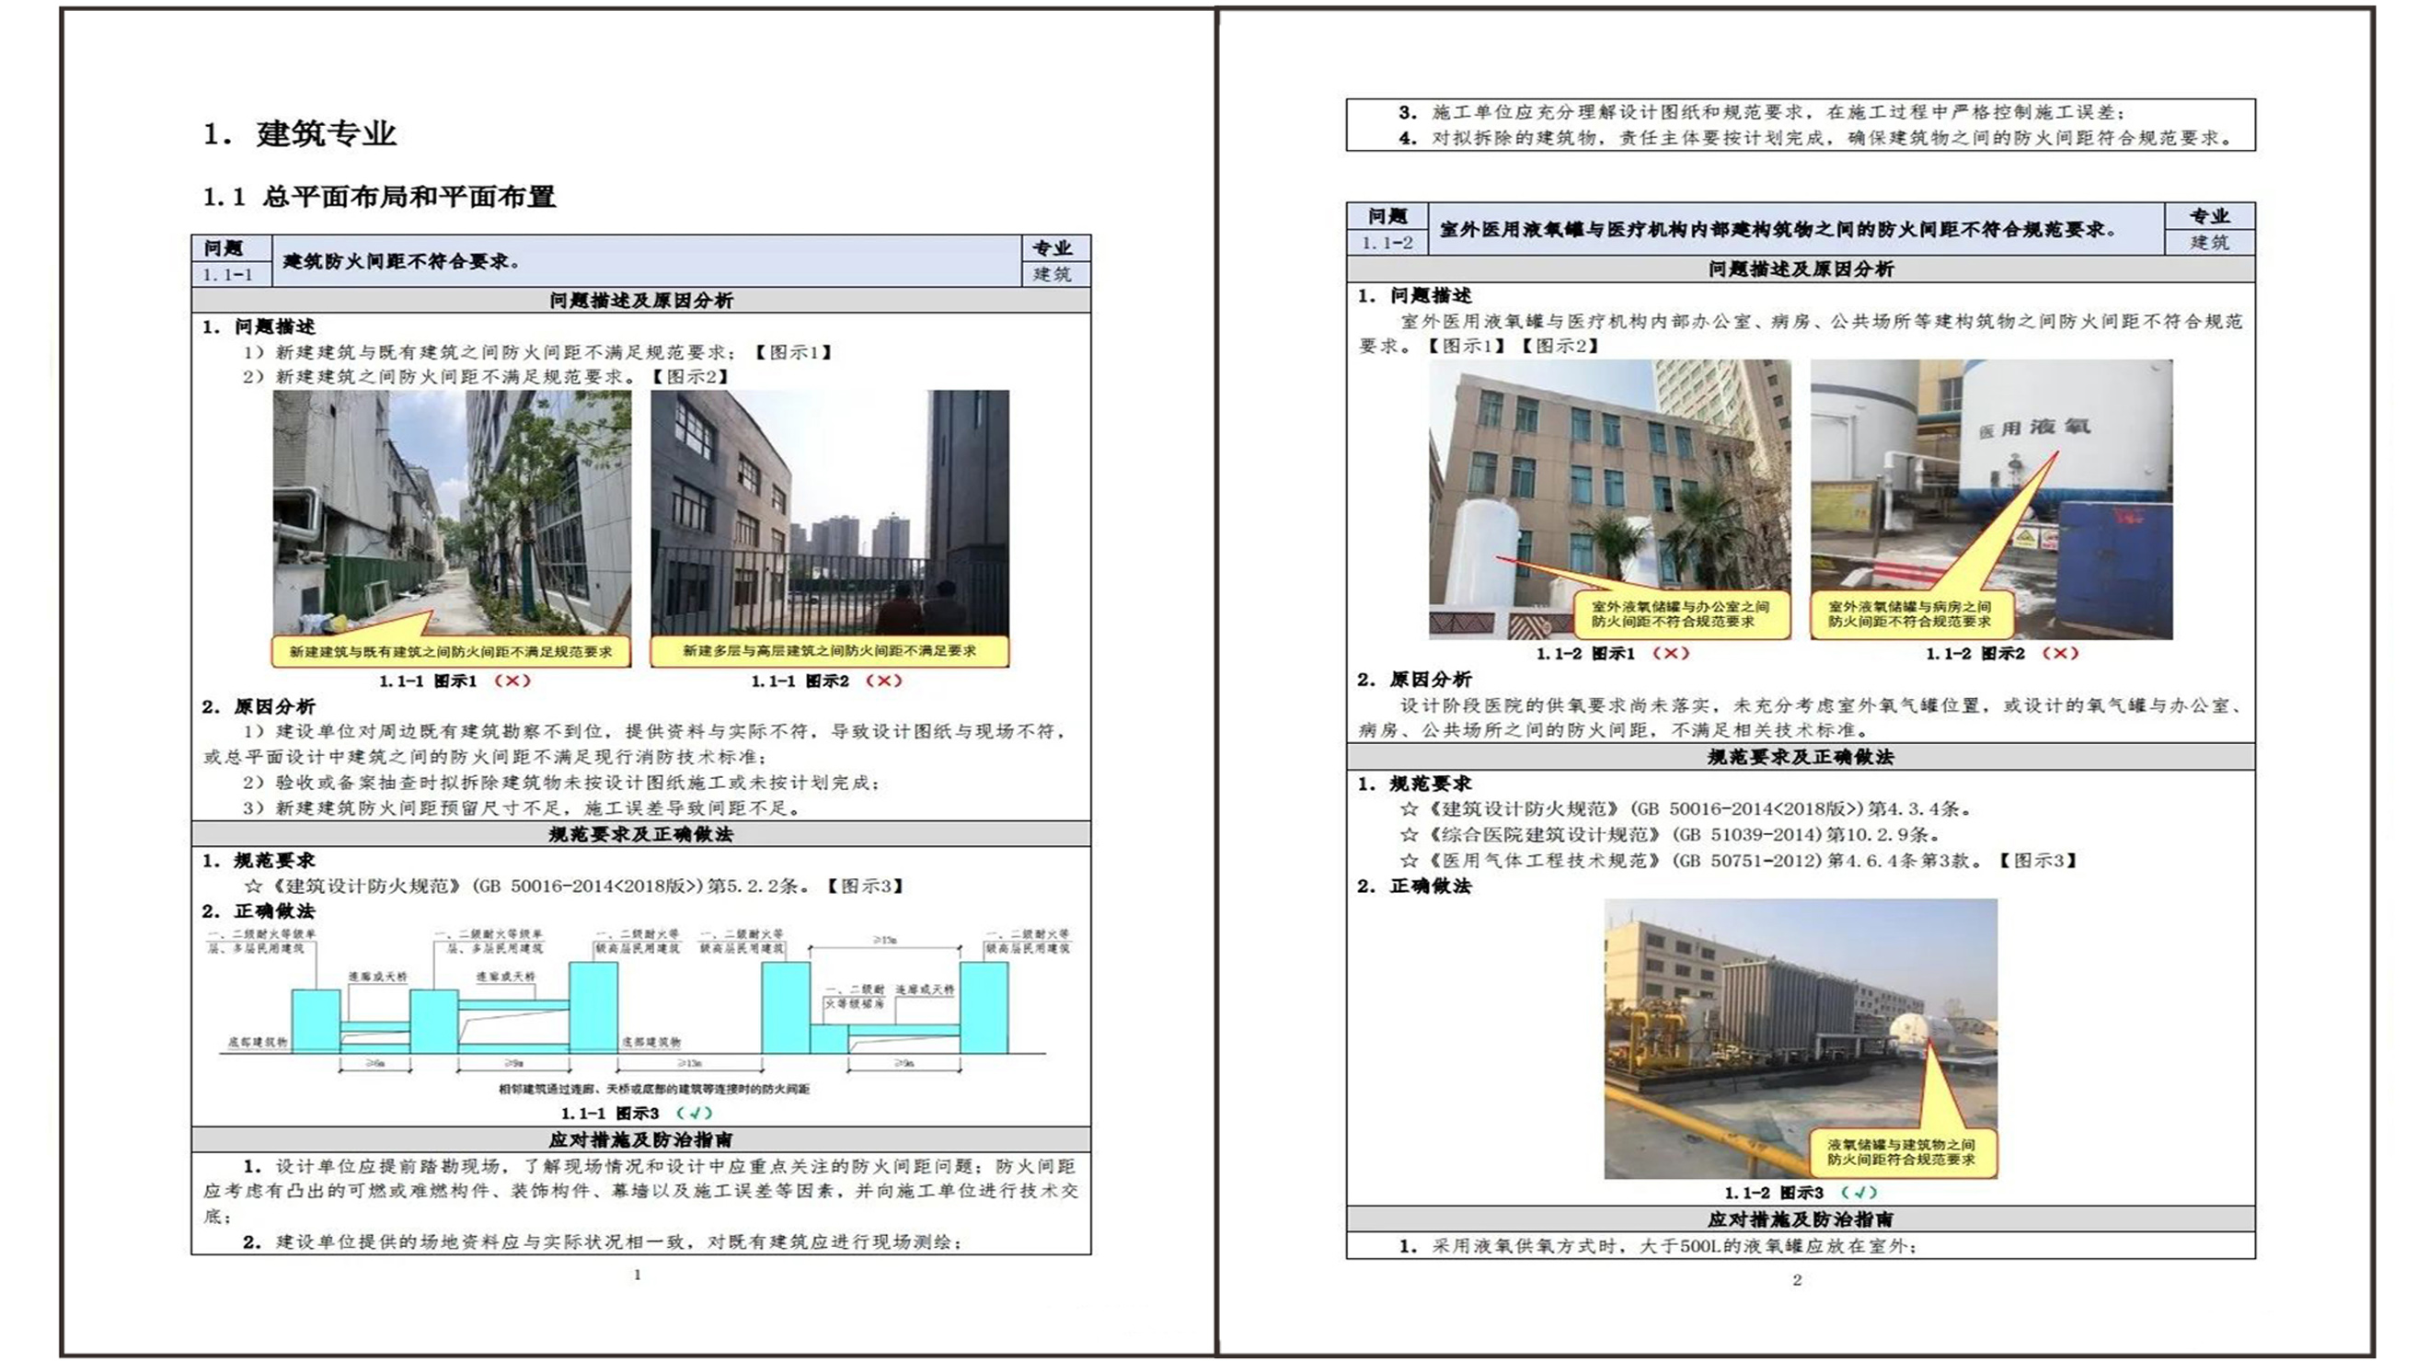The width and height of the screenshot is (2429, 1361).
Task: Click the red cross beside 1.1-1 图示1
Action: [x=512, y=680]
